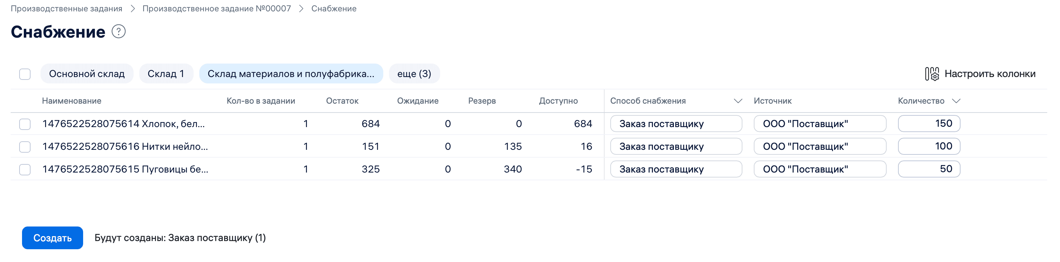The width and height of the screenshot is (1060, 262).
Task: Enable the Склад 1 warehouse filter
Action: tap(166, 73)
